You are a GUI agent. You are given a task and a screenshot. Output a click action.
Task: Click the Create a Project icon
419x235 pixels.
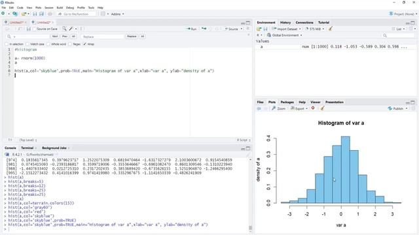pos(15,14)
